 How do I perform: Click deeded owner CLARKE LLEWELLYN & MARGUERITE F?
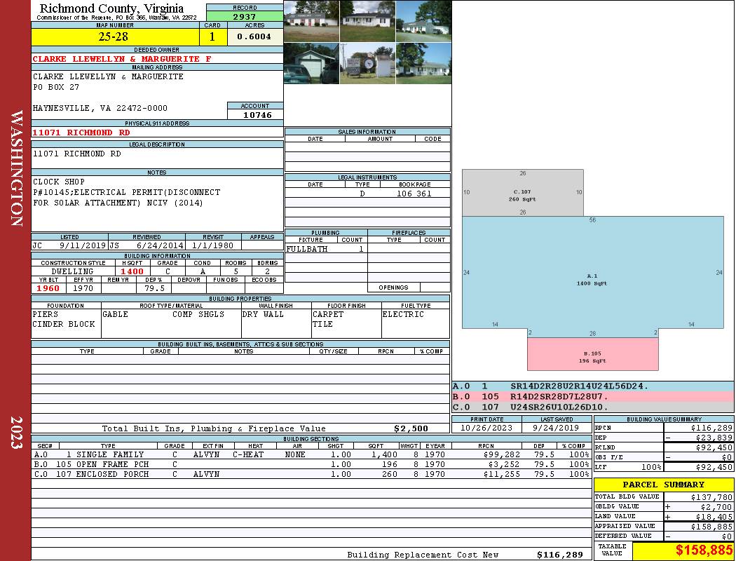(x=122, y=59)
